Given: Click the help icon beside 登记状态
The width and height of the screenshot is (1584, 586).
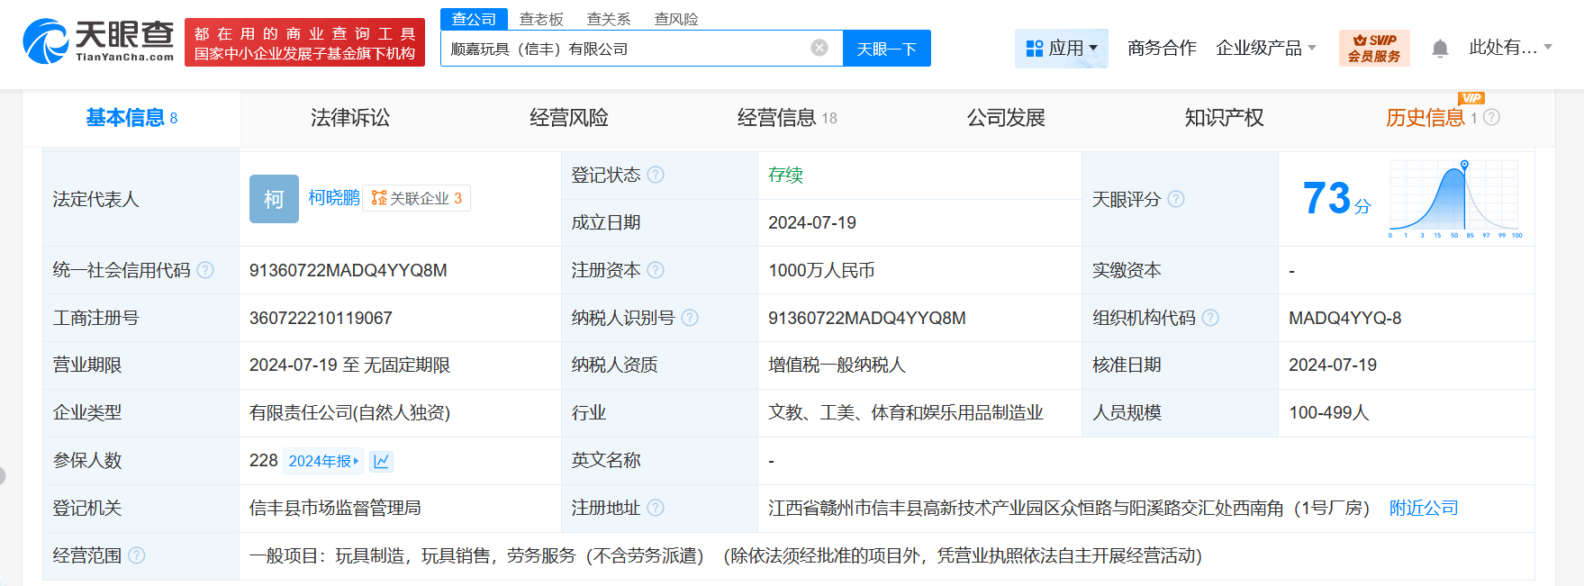Looking at the screenshot, I should 656,175.
